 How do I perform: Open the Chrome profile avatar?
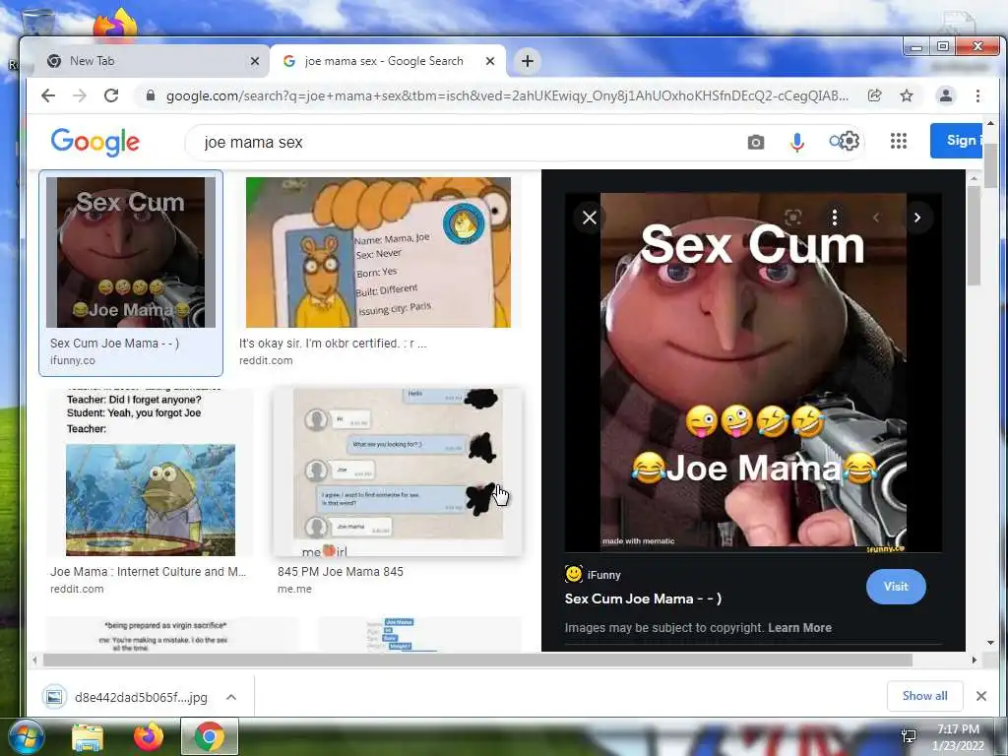click(946, 95)
